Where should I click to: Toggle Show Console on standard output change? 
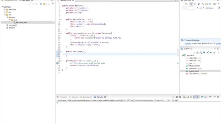[194, 97]
